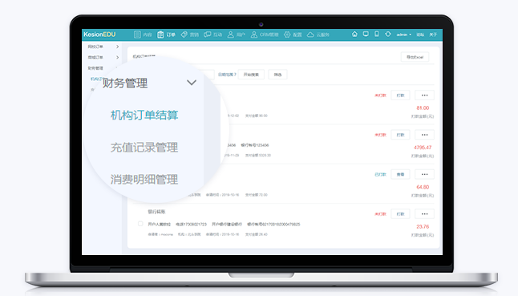This screenshot has height=296, width=518.
Task: Select the 订单 orders clipboard icon
Action: [160, 34]
